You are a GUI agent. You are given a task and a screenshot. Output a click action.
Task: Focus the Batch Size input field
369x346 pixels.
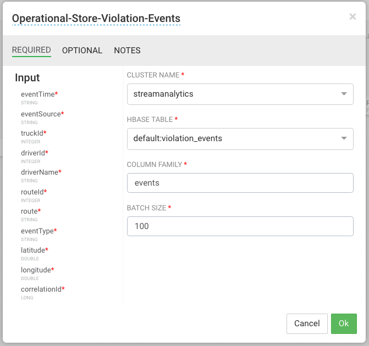pyautogui.click(x=240, y=226)
